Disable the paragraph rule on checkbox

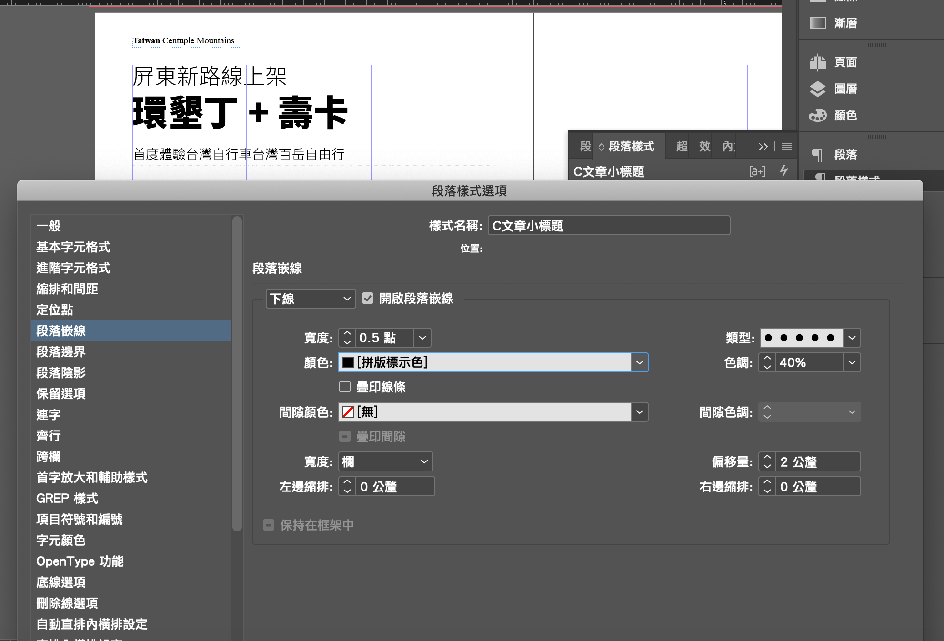[x=368, y=299]
